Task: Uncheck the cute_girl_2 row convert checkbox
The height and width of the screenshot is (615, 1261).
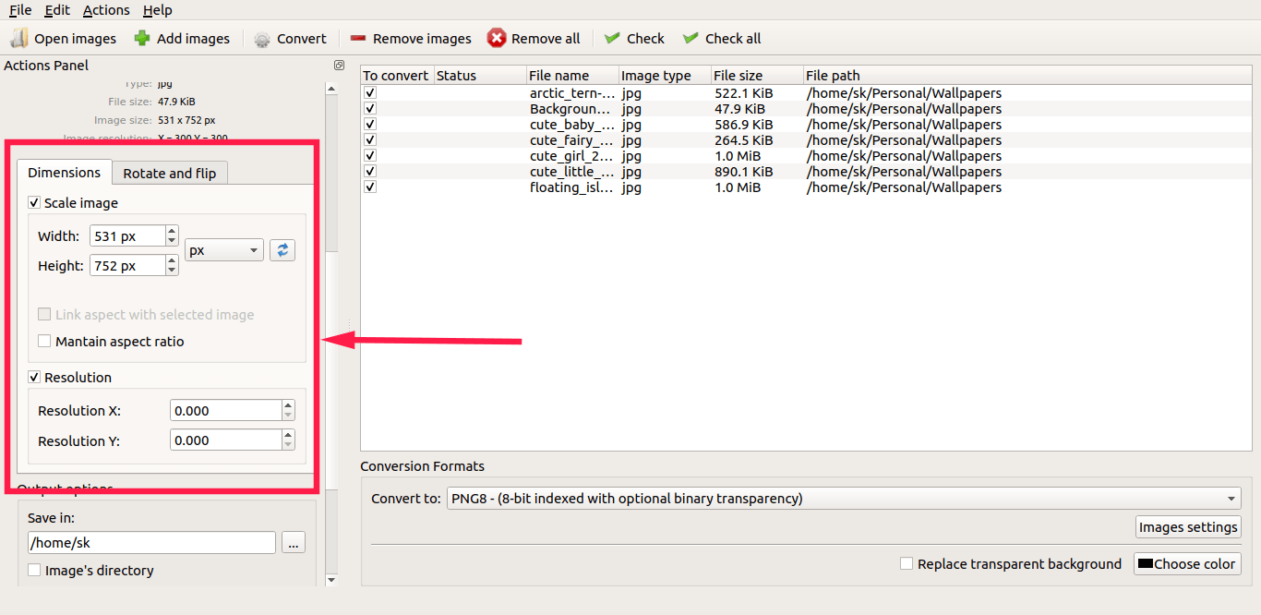Action: pos(370,155)
